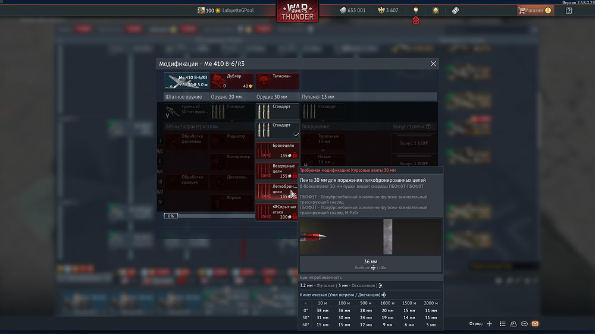595x334 pixels.
Task: Click the Golden Eagles balance 3 607
Action: click(388, 10)
